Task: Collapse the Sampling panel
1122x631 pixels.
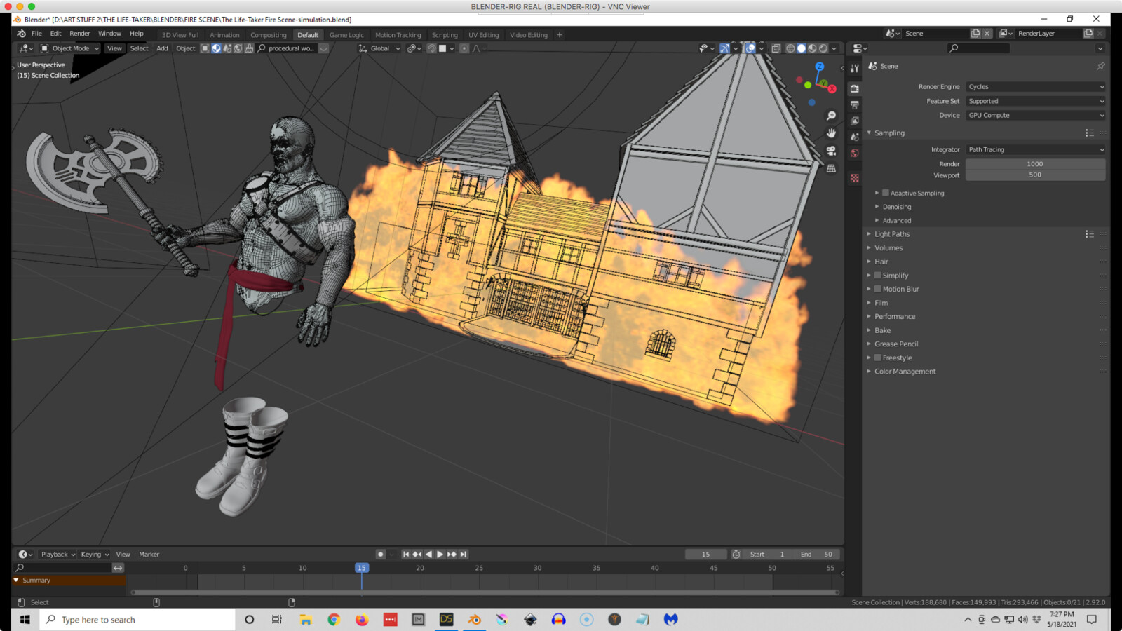Action: pos(889,133)
